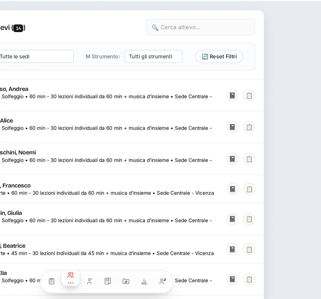Viewport: 321px width, 299px height.
Task: Click the Reset Filtri button
Action: tap(219, 56)
